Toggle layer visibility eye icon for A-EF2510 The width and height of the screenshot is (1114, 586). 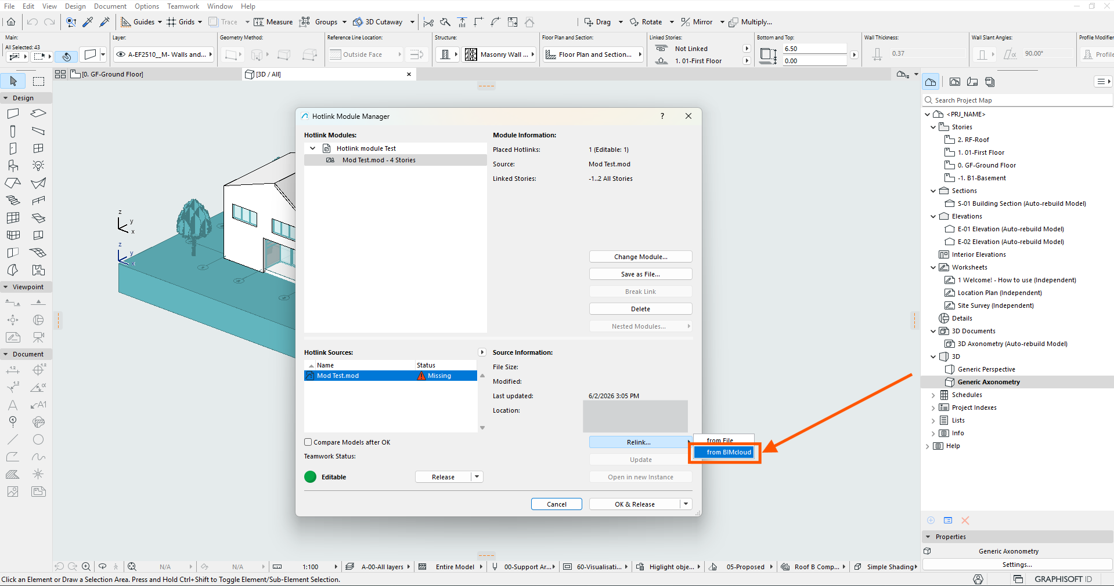(x=121, y=54)
